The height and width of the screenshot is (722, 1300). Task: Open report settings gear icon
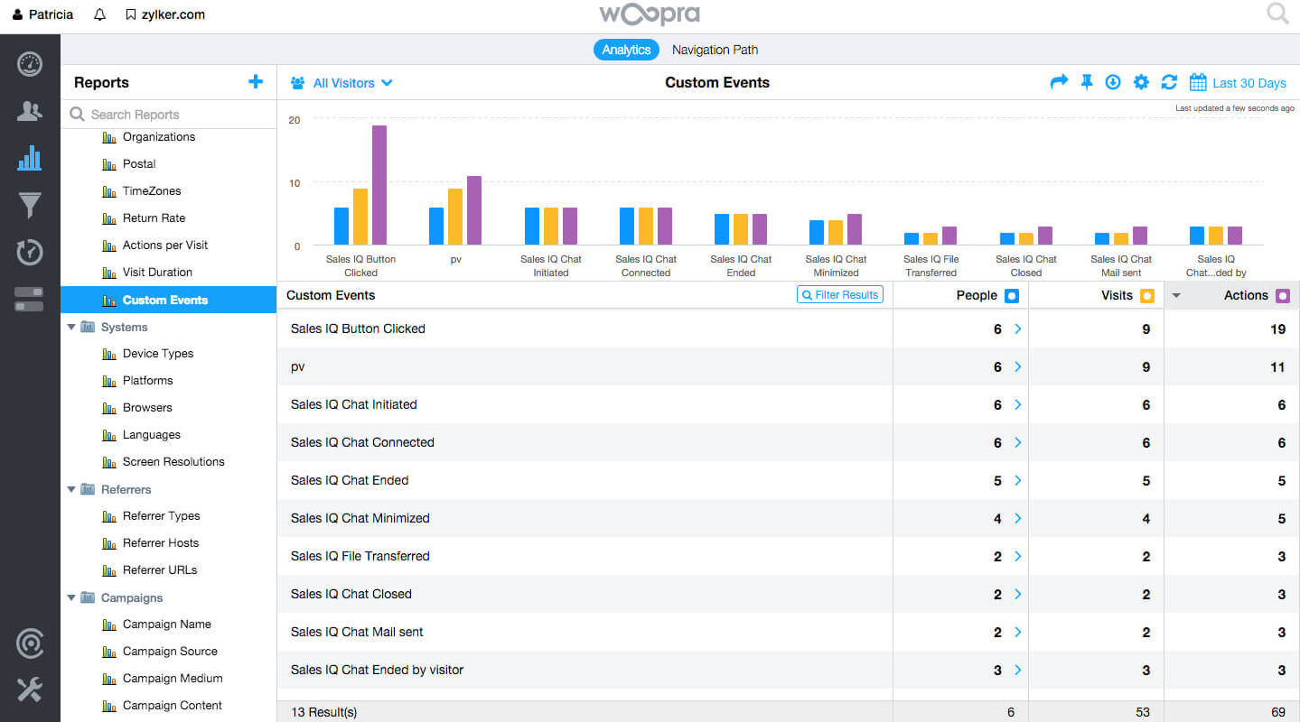click(x=1141, y=82)
